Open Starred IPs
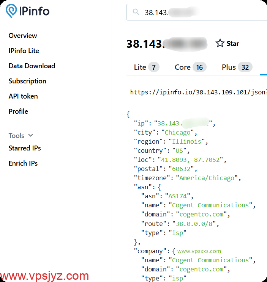The image size is (267, 282). tap(25, 148)
